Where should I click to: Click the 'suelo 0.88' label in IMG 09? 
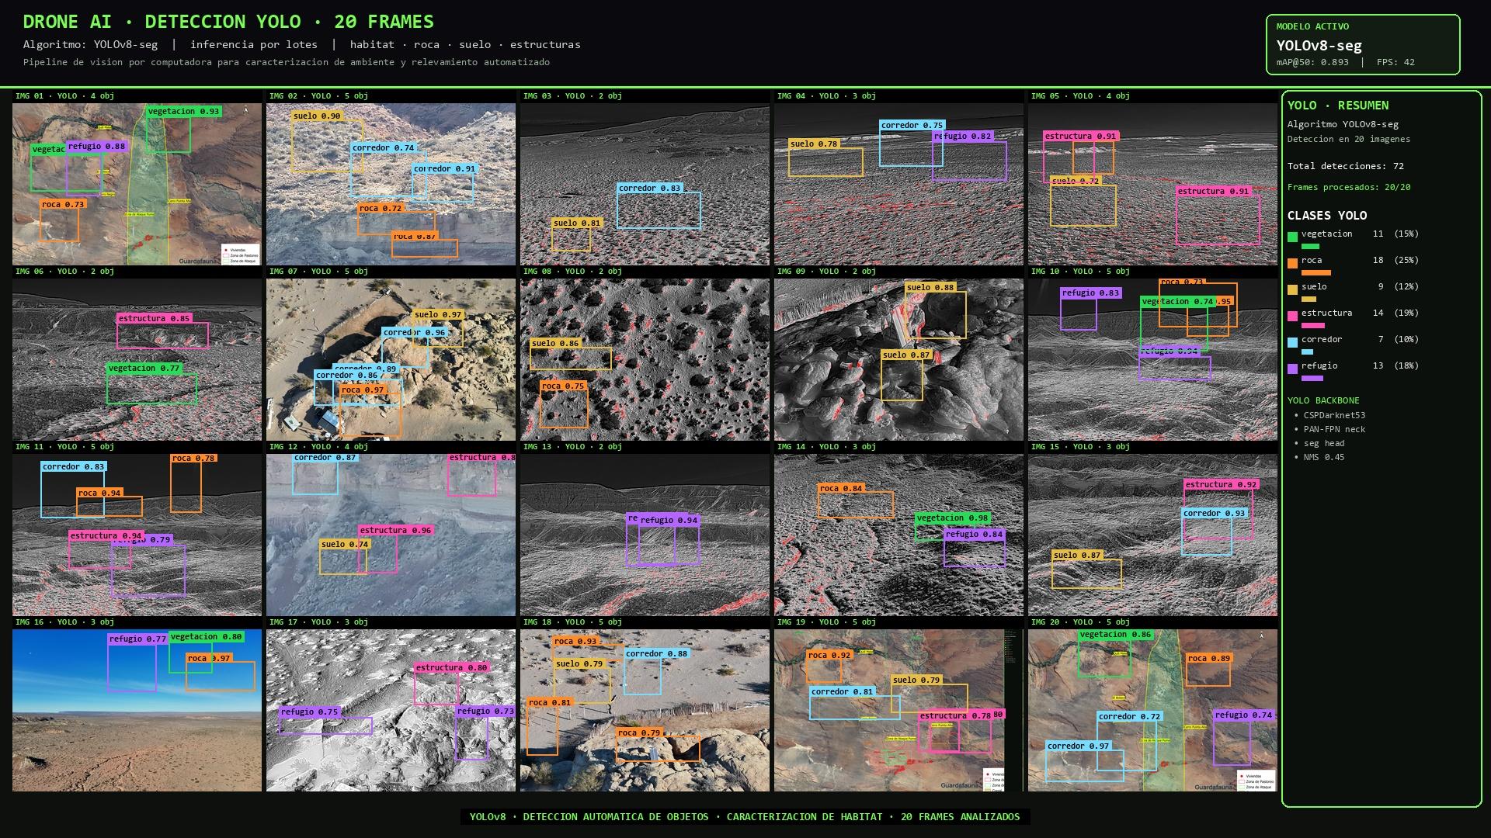[x=930, y=287]
